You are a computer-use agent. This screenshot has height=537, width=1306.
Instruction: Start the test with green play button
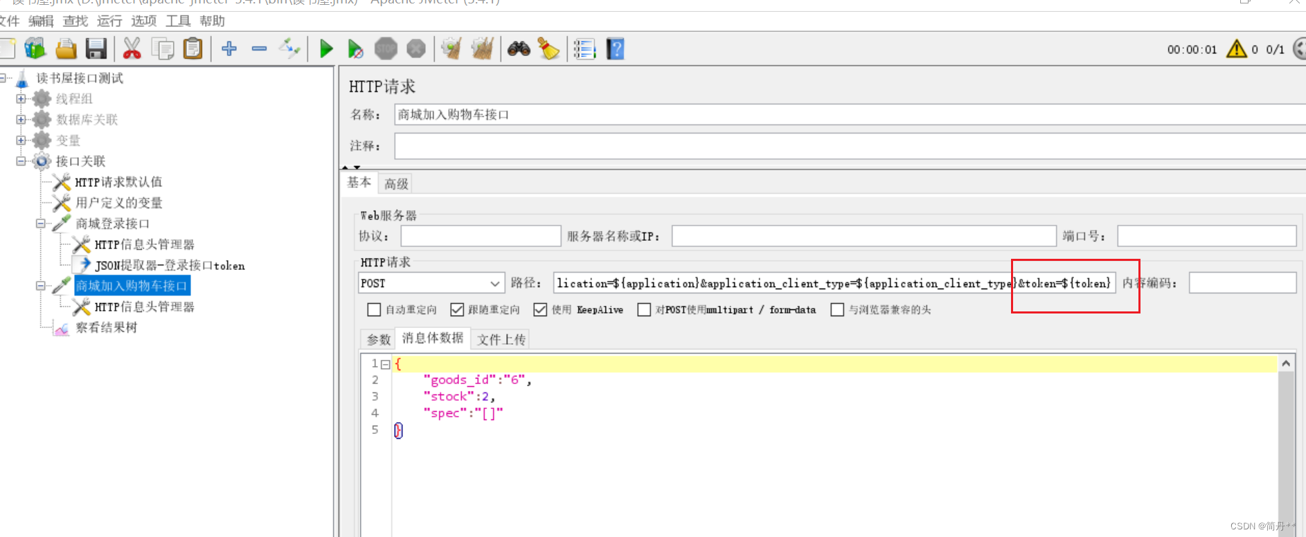pos(326,48)
